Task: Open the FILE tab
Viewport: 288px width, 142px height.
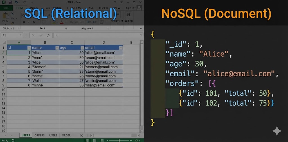Action: pyautogui.click(x=6, y=8)
